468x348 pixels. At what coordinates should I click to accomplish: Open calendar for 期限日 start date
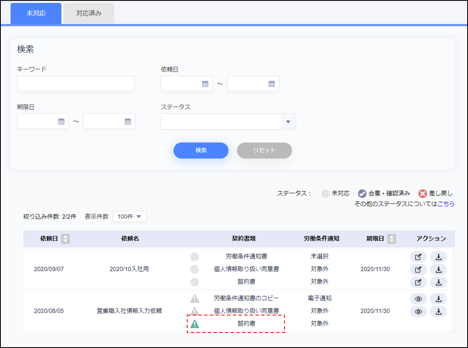[x=61, y=122]
